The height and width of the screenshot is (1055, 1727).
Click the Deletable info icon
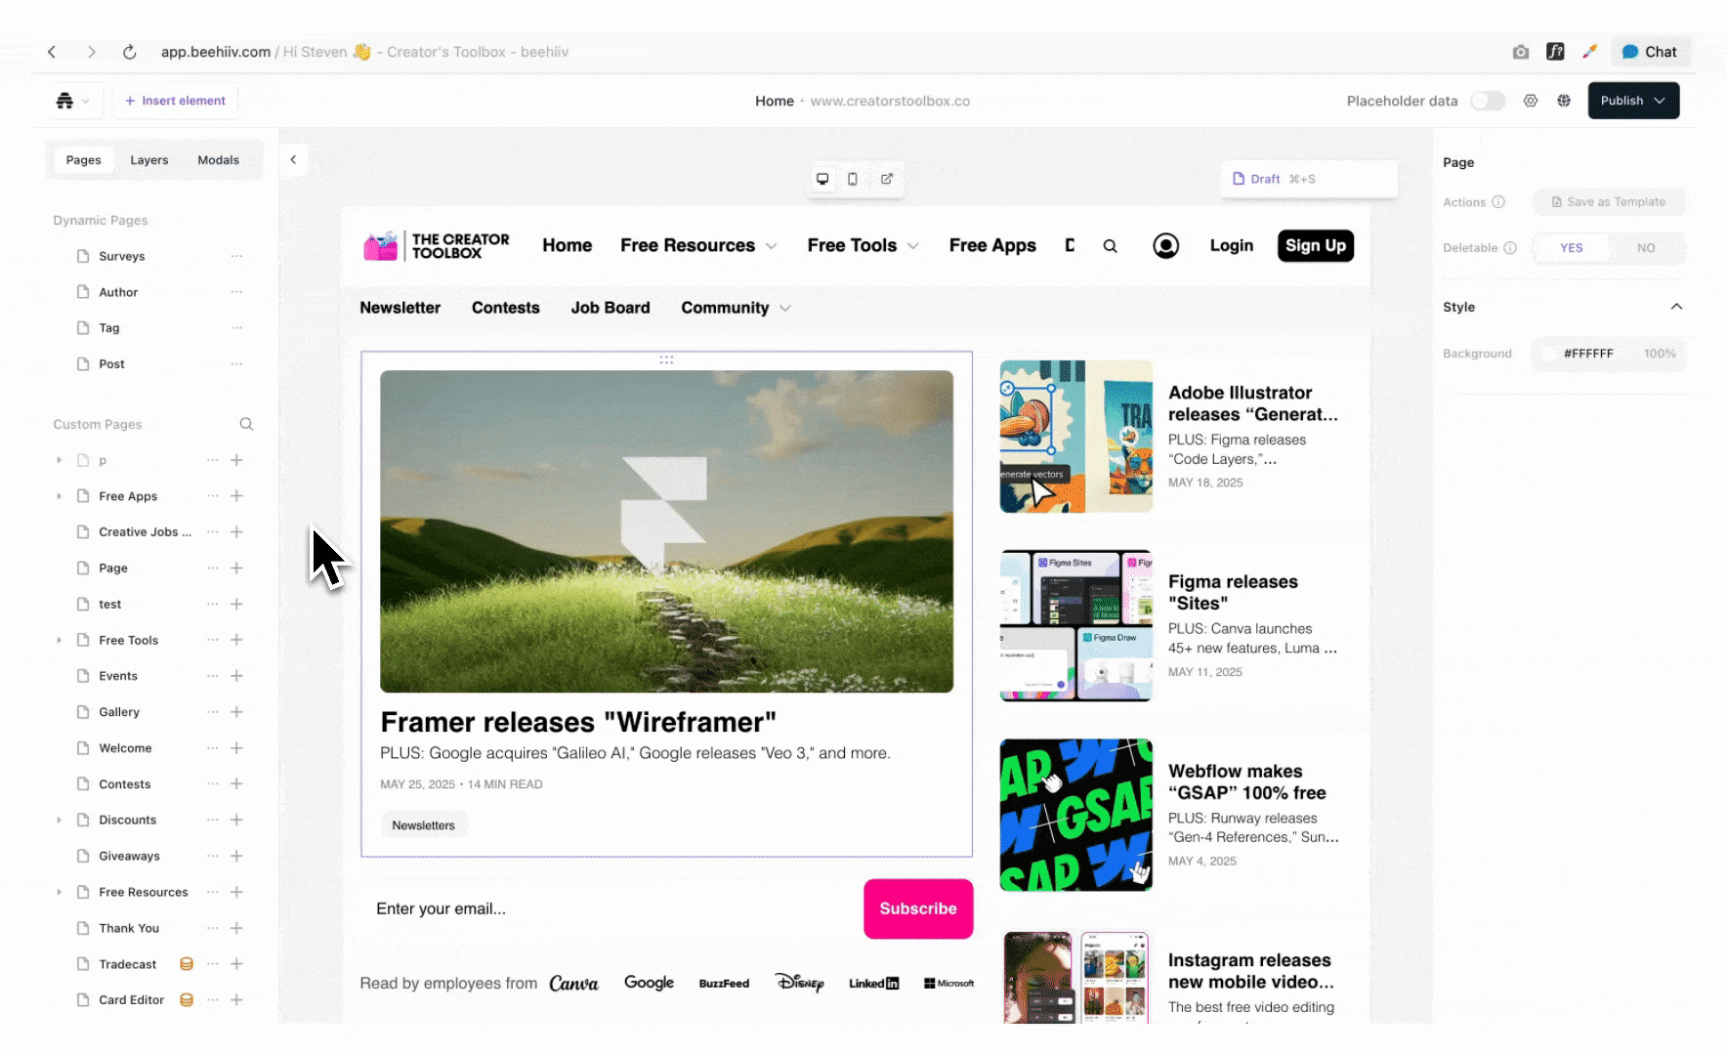coord(1510,248)
